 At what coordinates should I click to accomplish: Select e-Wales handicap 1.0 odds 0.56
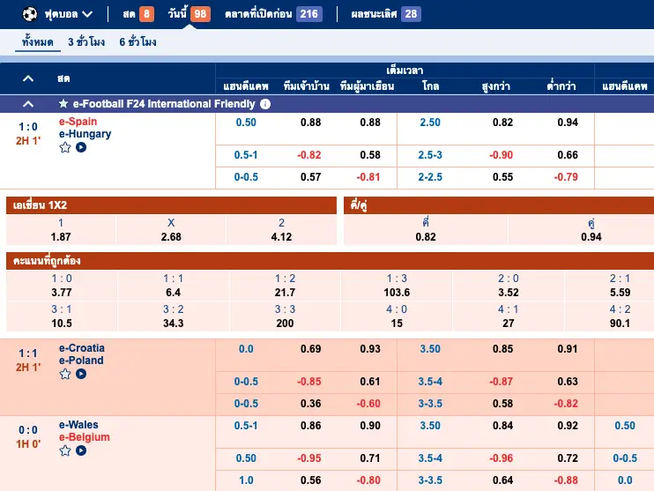311,480
